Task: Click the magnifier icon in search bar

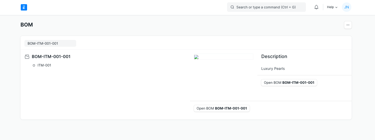Action: 232,7
